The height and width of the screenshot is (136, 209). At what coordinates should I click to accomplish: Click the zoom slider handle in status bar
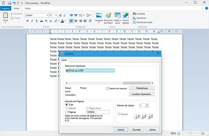click(x=191, y=133)
